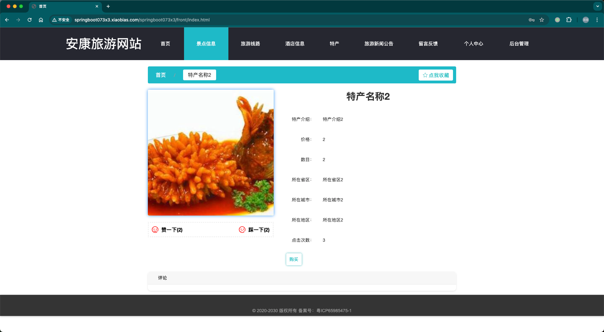
Task: Click the 特产名称2 product heading
Action: [368, 96]
